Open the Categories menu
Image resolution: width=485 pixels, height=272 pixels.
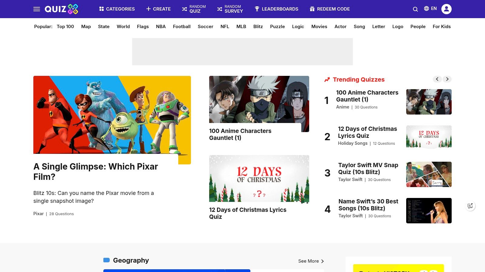click(x=117, y=9)
